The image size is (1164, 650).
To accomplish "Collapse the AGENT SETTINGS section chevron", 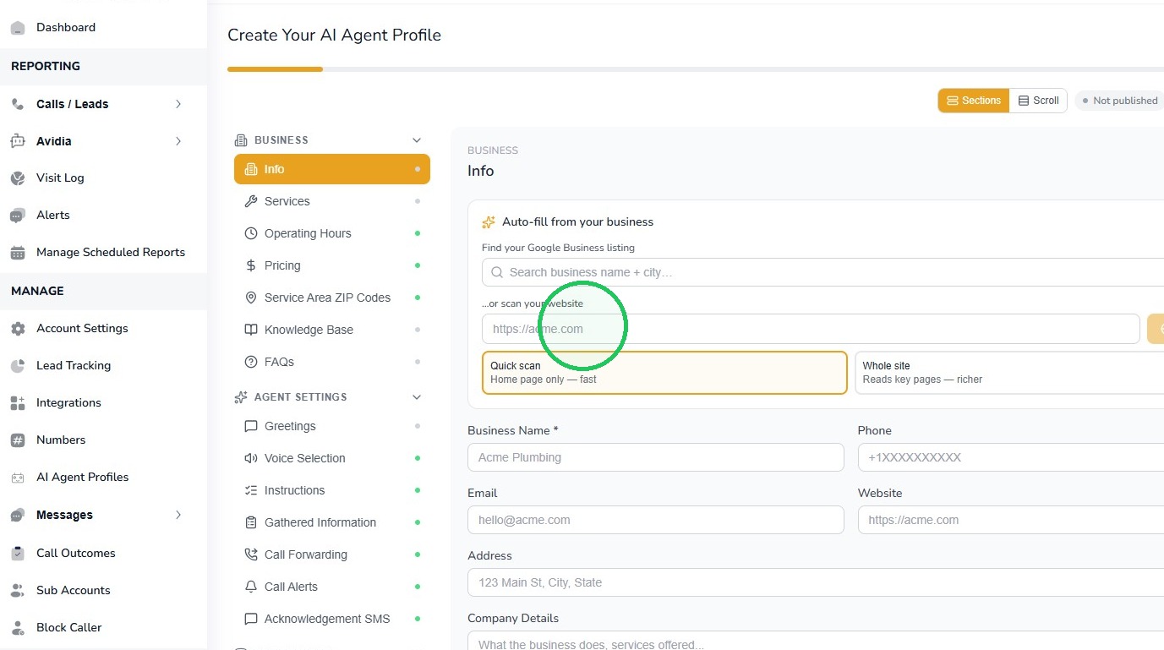I will [x=416, y=397].
